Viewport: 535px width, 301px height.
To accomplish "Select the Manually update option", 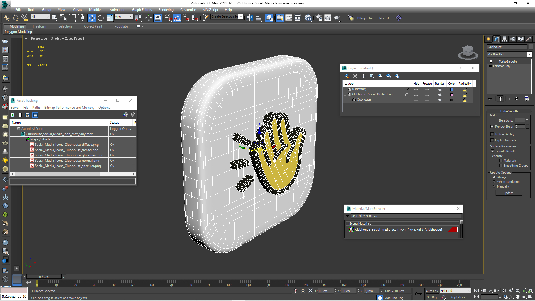I will pos(494,186).
